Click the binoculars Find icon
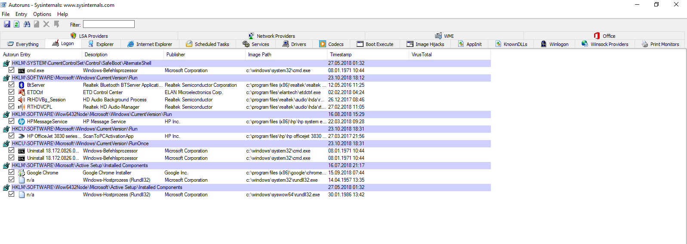Viewport: 687px width, 244px height. (27, 24)
